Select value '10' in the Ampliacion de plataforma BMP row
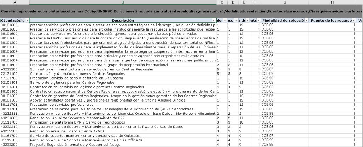 coord(244,122)
